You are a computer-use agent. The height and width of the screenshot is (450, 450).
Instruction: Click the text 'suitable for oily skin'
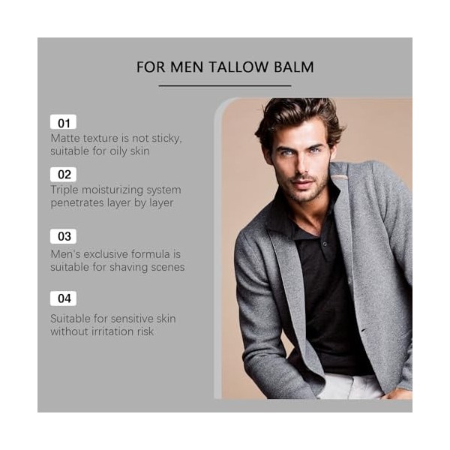click(x=100, y=151)
